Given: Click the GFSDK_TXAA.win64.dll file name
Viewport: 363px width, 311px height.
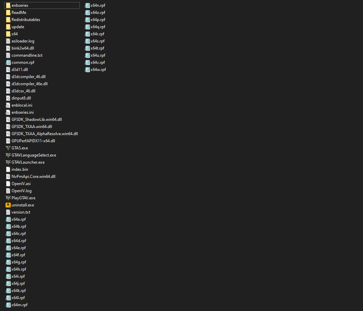Looking at the screenshot, I should (32, 127).
